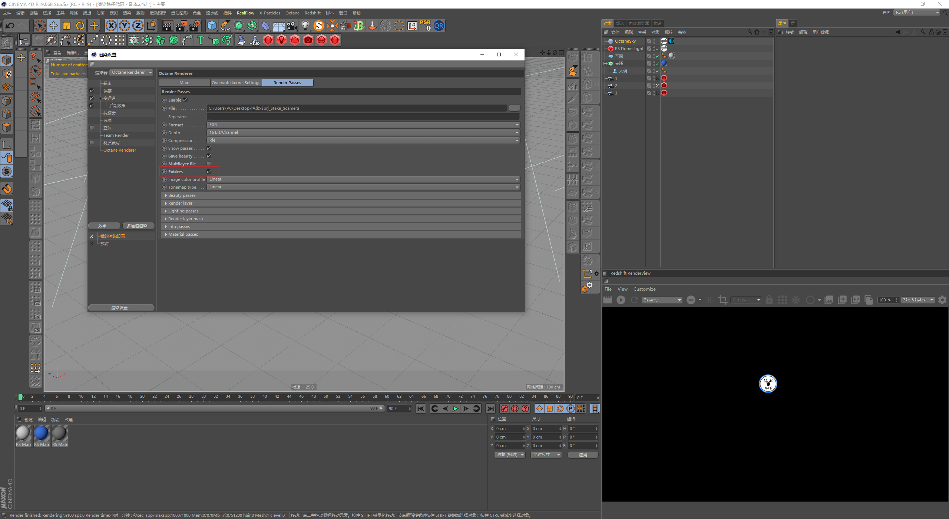Screen dimensions: 949x519
Task: Click the PSR reset icon
Action: (x=425, y=26)
